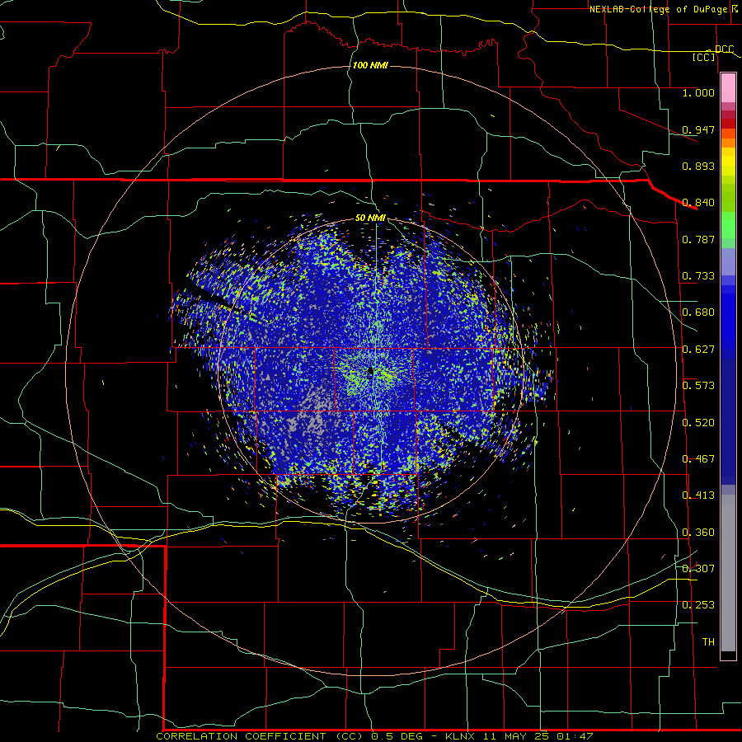The image size is (742, 742).
Task: Click the 0.253 legend value
Action: point(698,605)
